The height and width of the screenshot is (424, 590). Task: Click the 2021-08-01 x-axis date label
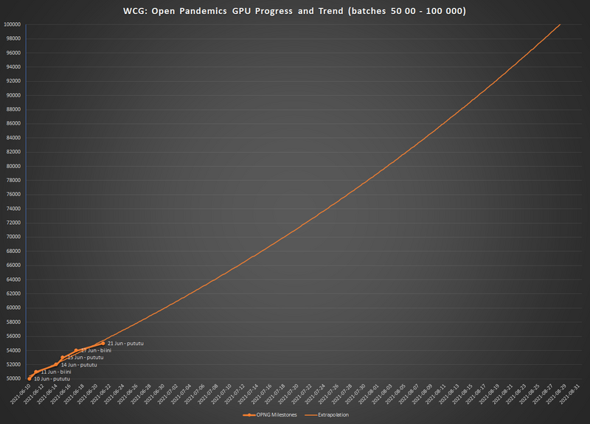[369, 395]
